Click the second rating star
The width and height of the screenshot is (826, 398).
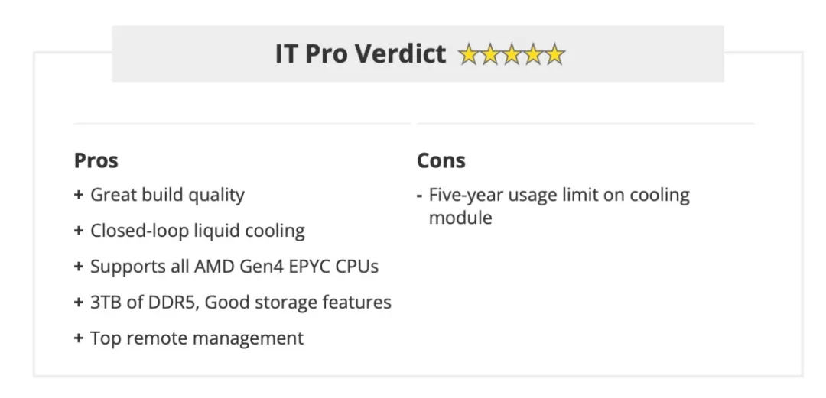tap(490, 54)
